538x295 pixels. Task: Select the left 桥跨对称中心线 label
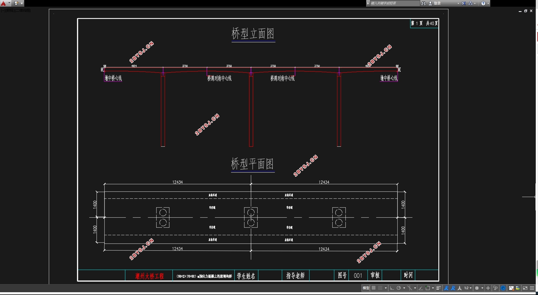click(219, 78)
